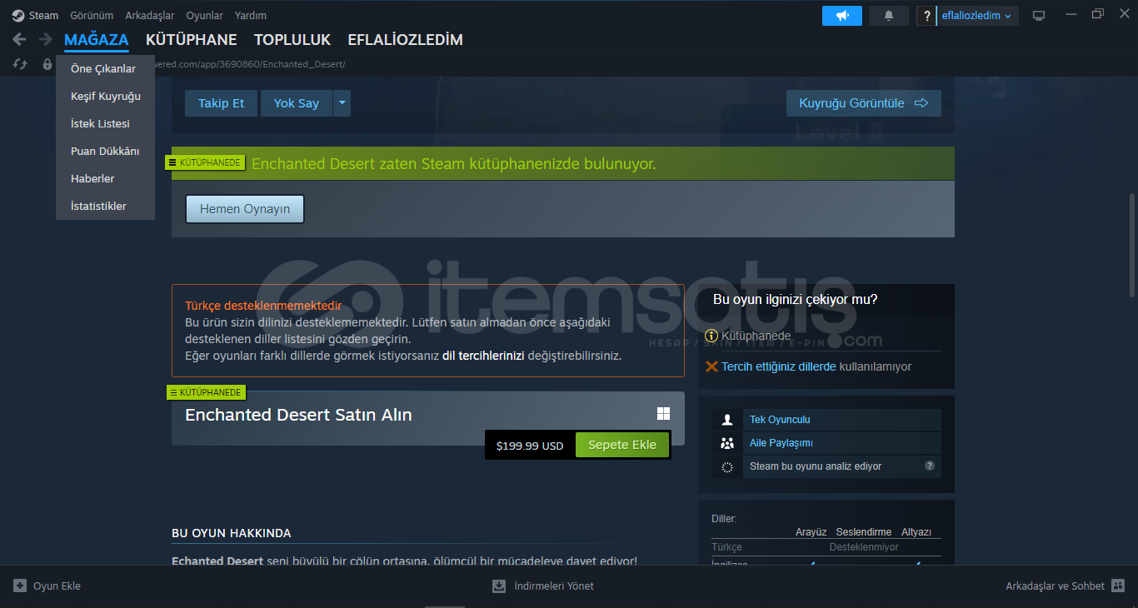Click Kuyruğu Görüntüle button
1138x608 pixels.
click(x=864, y=103)
